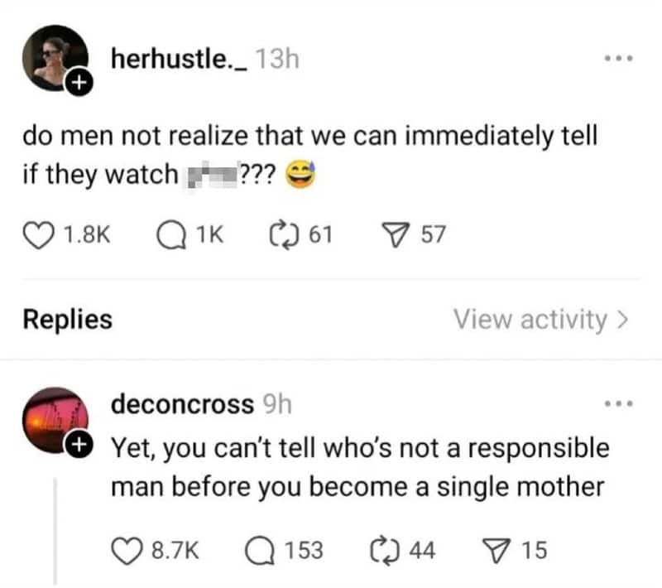
Task: Follow herhustle._ using the plus badge
Action: [x=78, y=83]
